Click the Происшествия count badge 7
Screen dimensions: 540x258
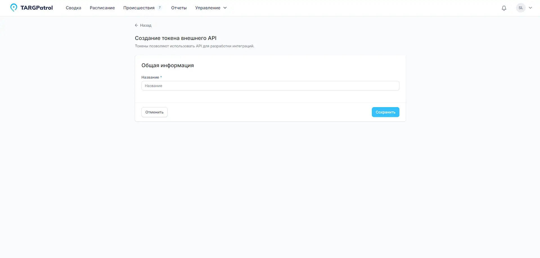pos(160,8)
